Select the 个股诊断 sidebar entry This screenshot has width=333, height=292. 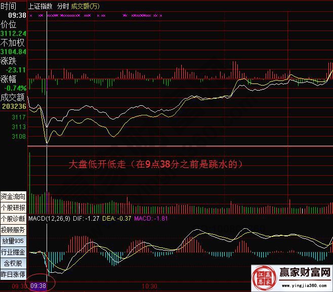coord(13,219)
